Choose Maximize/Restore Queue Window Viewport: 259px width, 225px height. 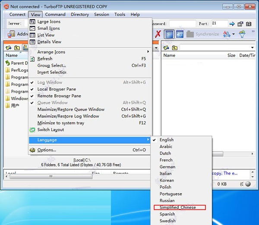click(x=90, y=110)
